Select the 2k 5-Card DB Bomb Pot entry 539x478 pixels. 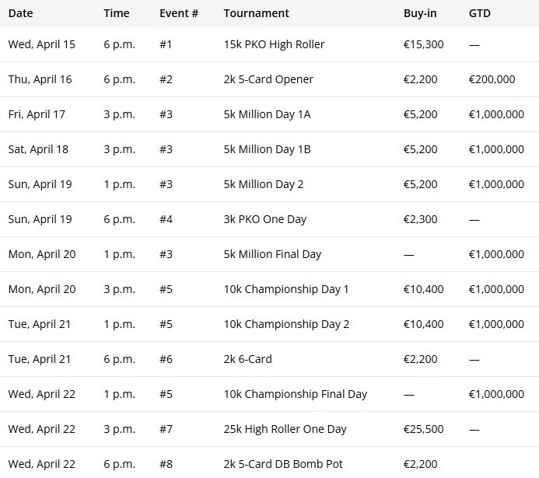point(283,464)
